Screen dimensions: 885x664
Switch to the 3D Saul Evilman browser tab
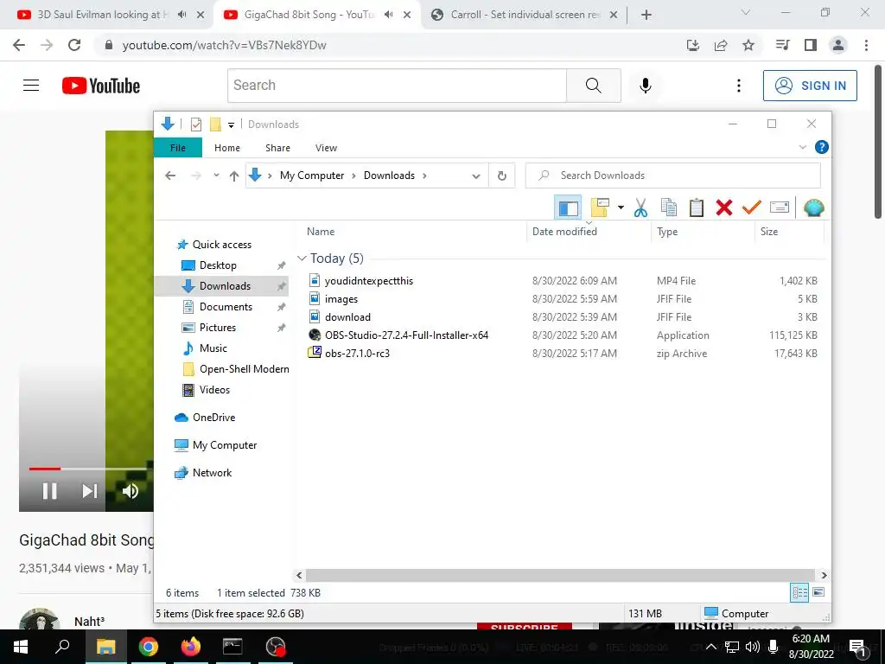[x=105, y=15]
